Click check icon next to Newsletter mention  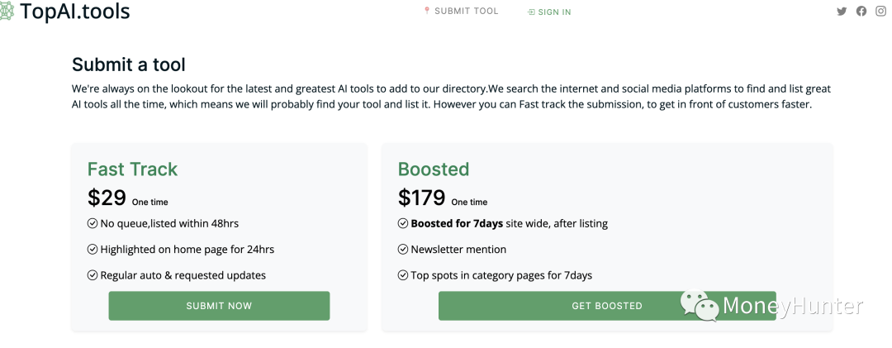[x=403, y=249]
